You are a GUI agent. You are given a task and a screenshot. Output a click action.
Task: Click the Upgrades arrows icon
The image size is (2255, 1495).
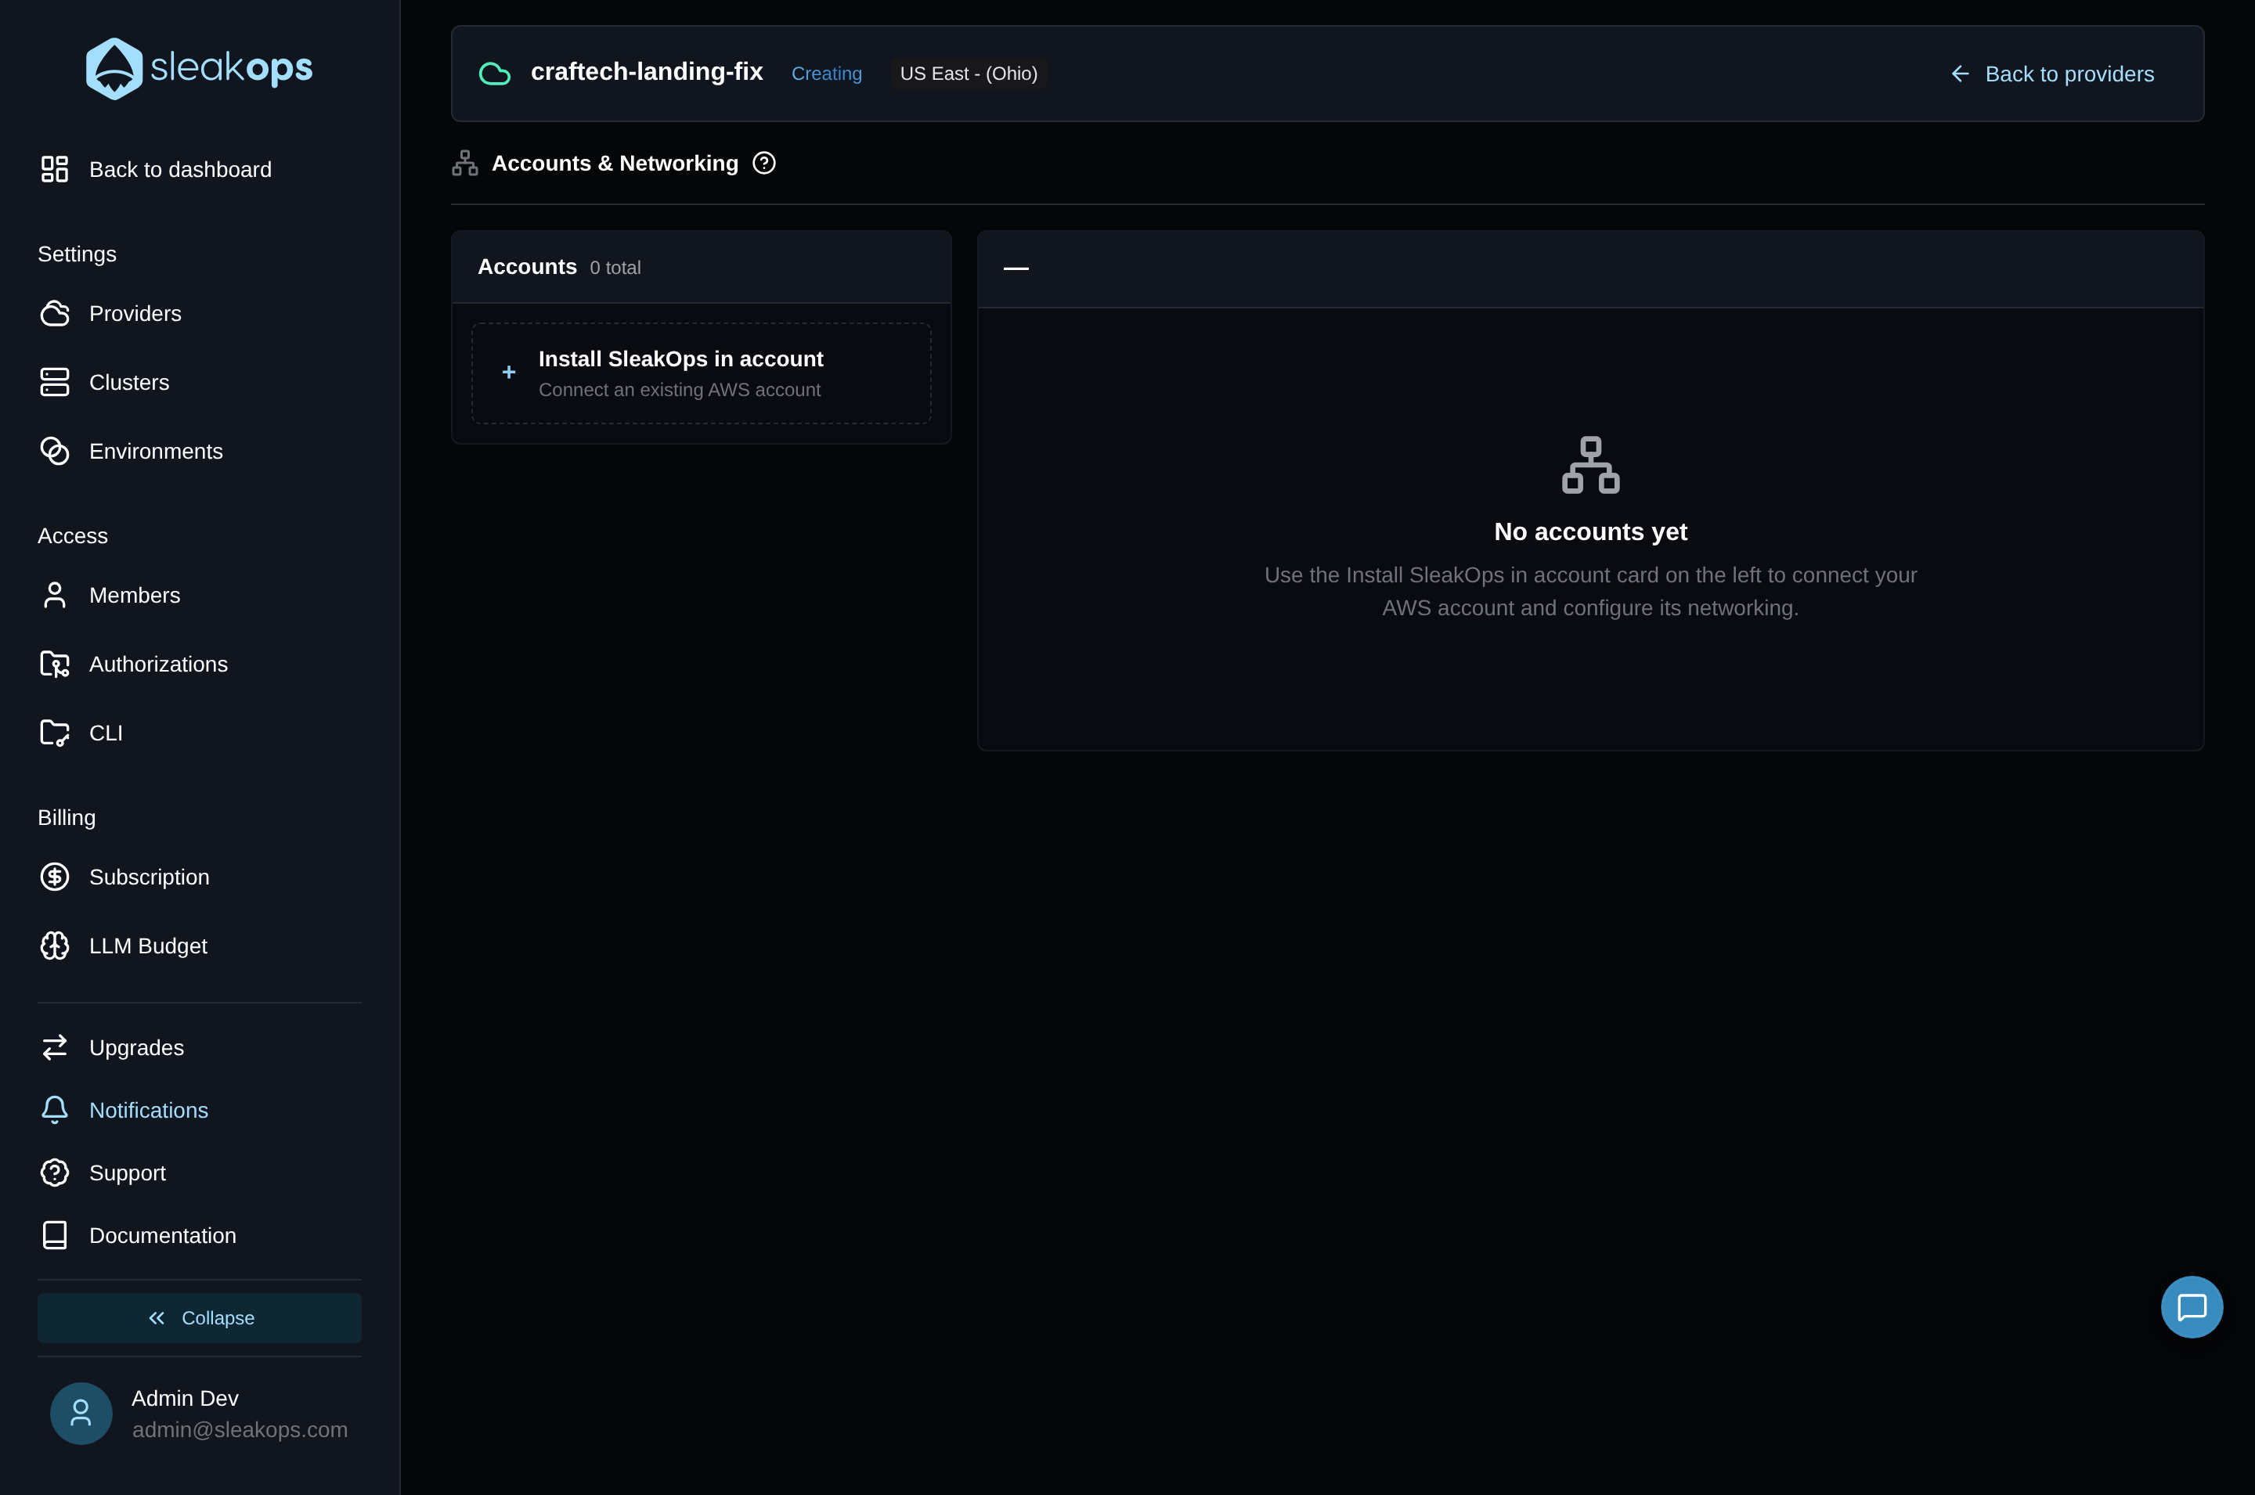pyautogui.click(x=54, y=1046)
